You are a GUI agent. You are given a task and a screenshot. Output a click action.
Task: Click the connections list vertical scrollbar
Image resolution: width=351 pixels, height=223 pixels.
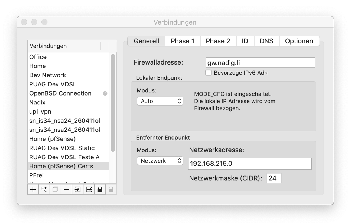113,103
